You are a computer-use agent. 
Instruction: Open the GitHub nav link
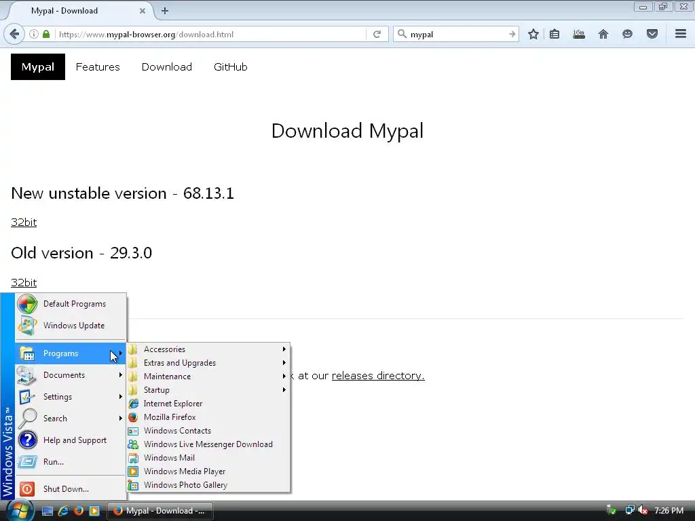(x=231, y=67)
